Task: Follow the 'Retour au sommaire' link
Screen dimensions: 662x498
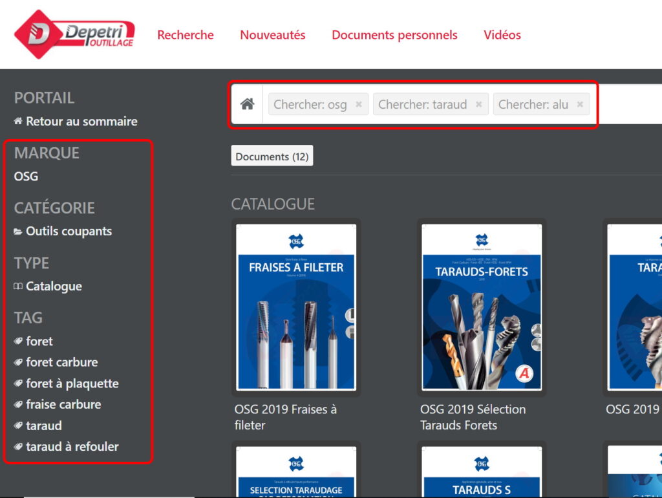Action: (x=81, y=121)
